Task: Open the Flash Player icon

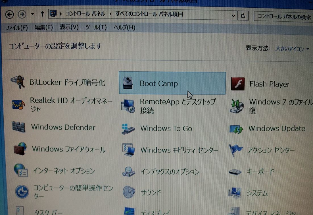Action: click(x=237, y=84)
